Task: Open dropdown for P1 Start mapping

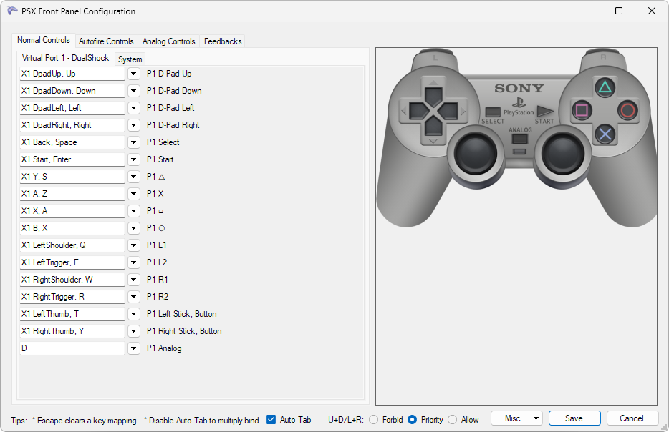Action: point(133,159)
